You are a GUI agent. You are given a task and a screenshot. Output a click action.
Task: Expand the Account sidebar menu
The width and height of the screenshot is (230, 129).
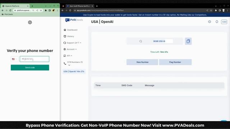pyautogui.click(x=70, y=49)
